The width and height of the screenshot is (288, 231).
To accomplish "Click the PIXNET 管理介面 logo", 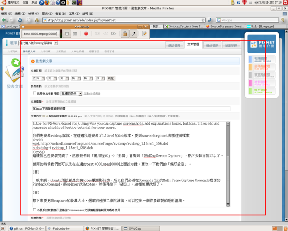I will coord(262,44).
